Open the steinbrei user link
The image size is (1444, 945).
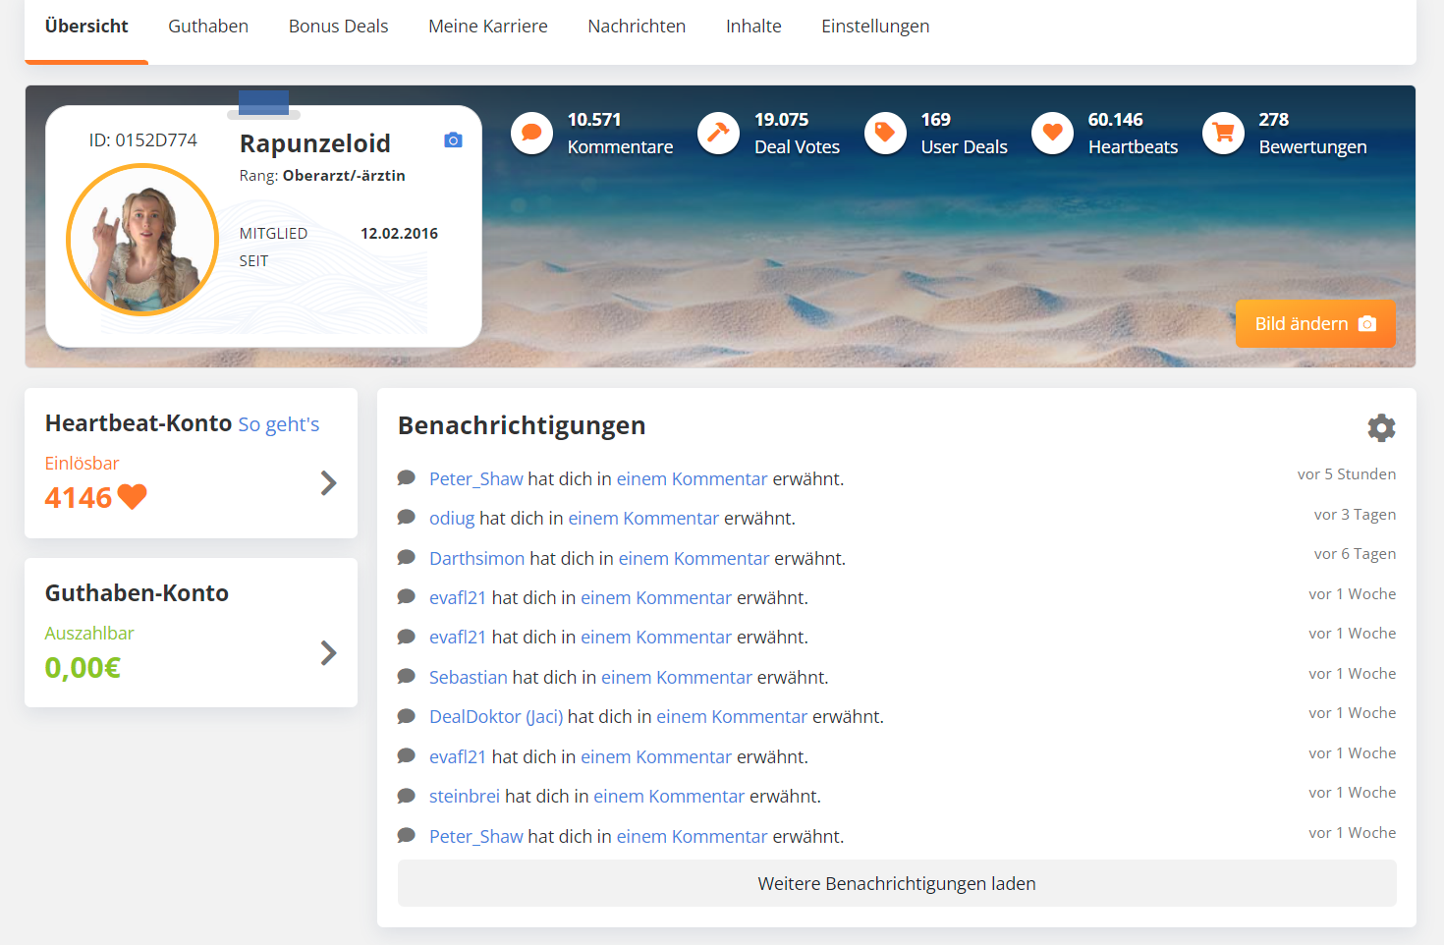(x=465, y=797)
